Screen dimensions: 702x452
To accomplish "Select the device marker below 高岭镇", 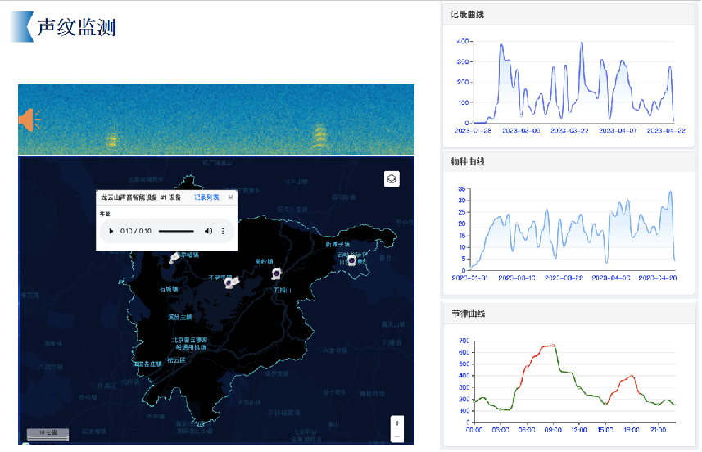I will 277,273.
